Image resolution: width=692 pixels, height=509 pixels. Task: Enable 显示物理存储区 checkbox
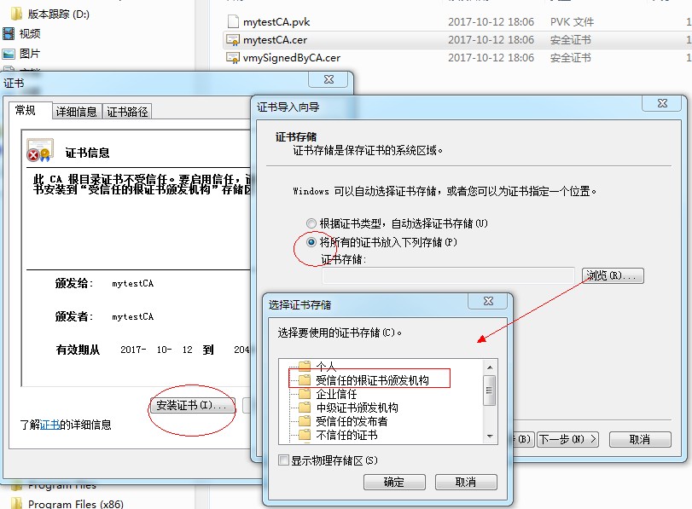point(284,460)
